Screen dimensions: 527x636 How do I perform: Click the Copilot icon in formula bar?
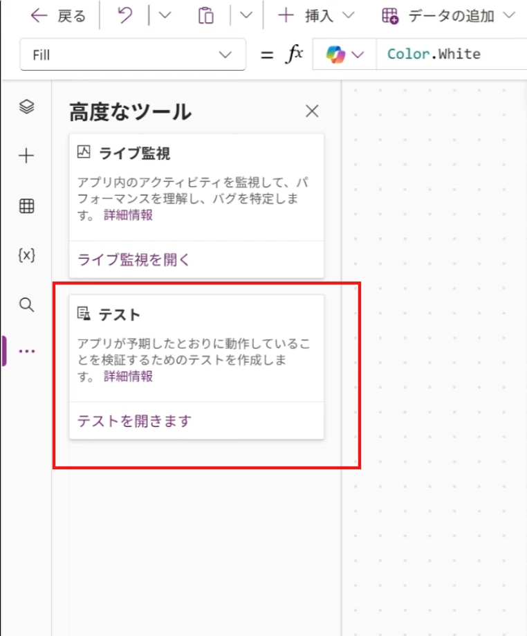[x=344, y=55]
